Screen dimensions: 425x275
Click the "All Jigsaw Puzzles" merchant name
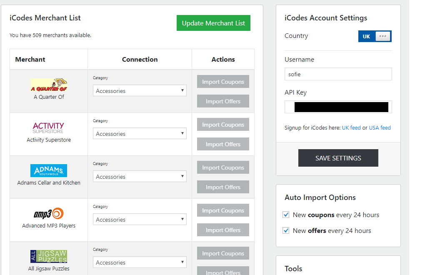(x=49, y=268)
